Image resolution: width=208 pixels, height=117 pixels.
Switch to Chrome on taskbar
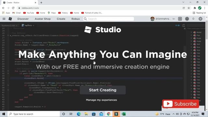109,114
